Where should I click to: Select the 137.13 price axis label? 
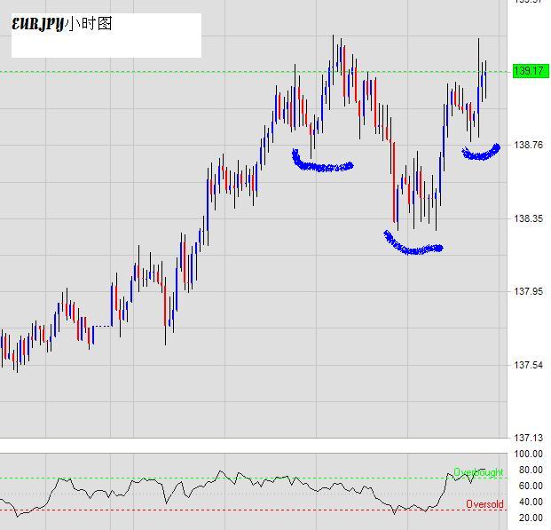528,439
